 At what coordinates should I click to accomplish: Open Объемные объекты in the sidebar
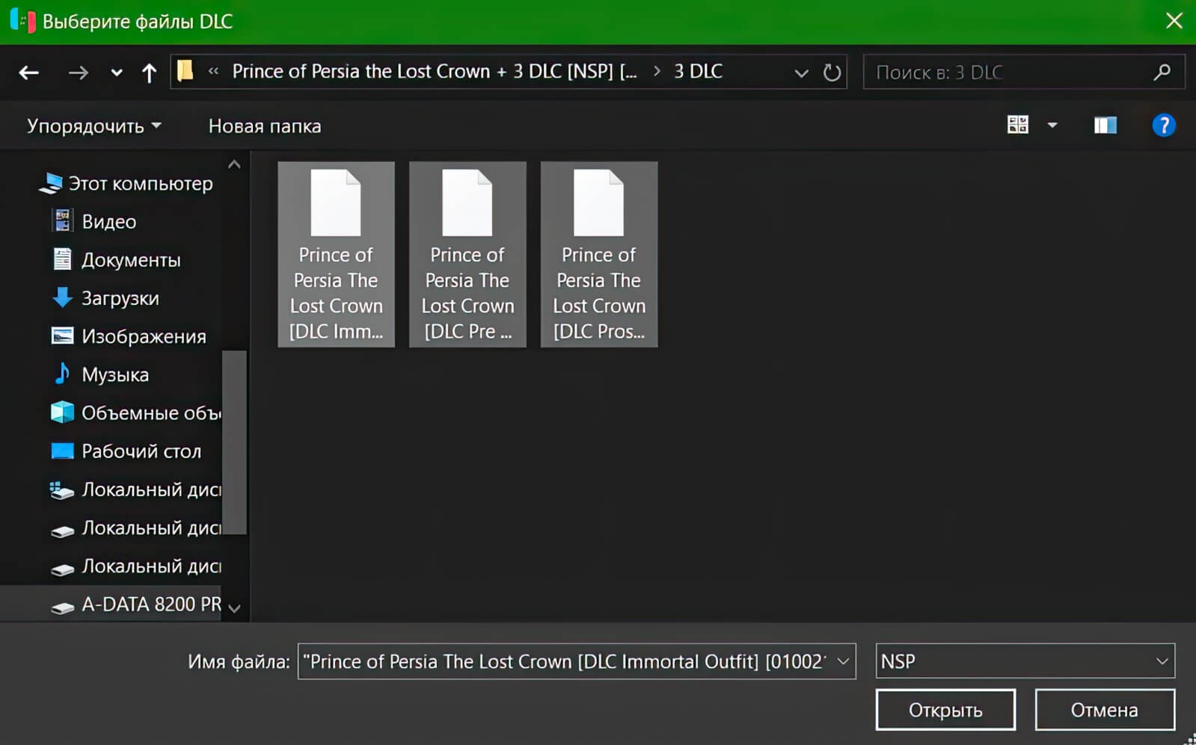[150, 412]
